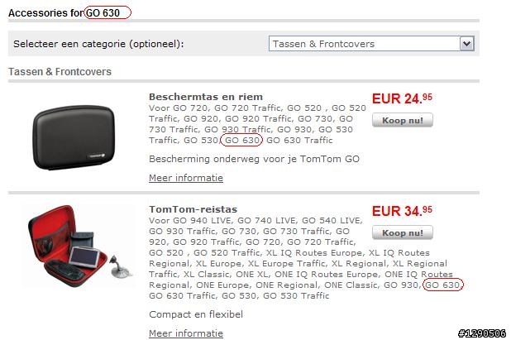Image resolution: width=511 pixels, height=340 pixels.
Task: Expand the category dropdown arrow
Action: [x=466, y=43]
